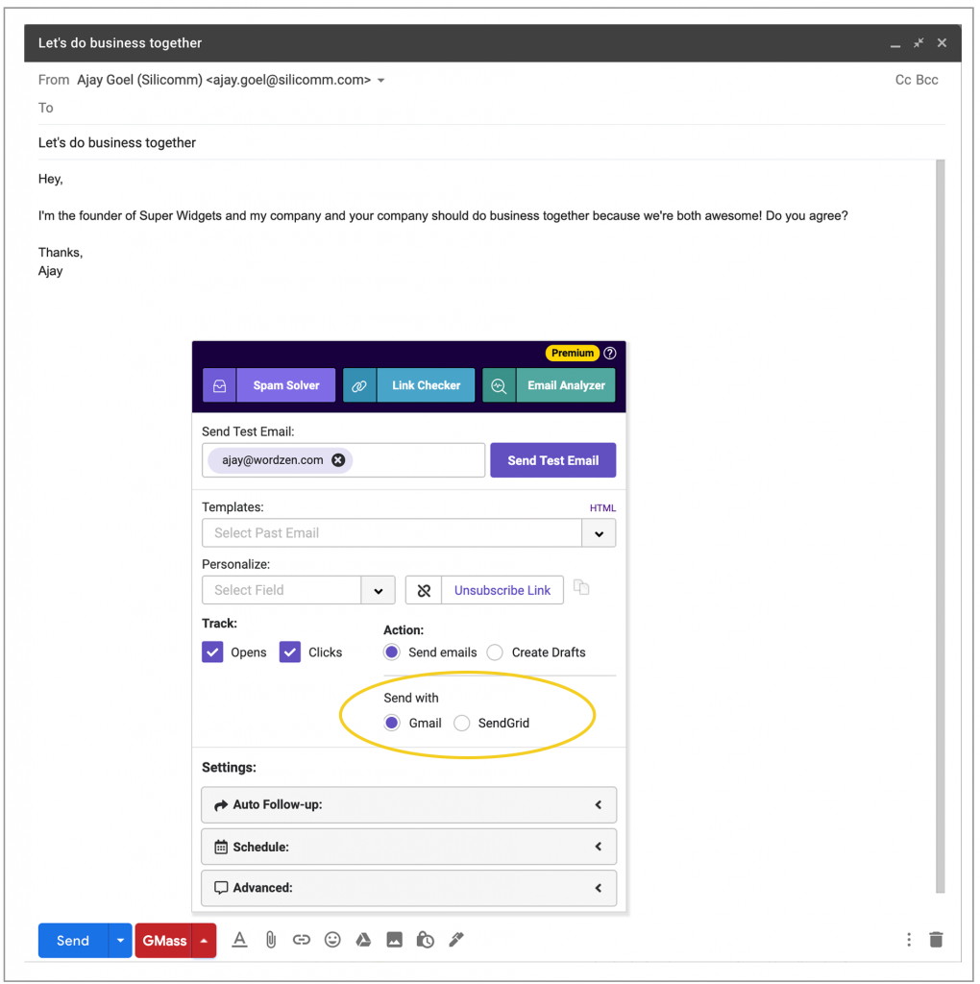Image resolution: width=980 pixels, height=984 pixels.
Task: Click the insert link icon
Action: pyautogui.click(x=302, y=940)
